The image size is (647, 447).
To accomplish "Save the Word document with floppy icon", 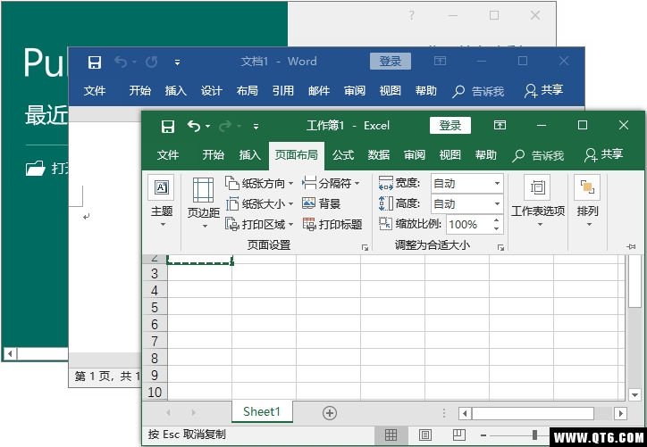I will [x=95, y=62].
